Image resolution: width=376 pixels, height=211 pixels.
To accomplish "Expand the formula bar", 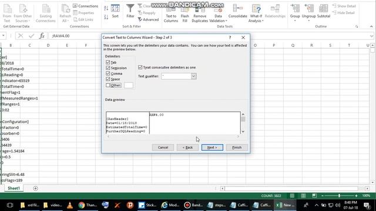I will [x=371, y=36].
